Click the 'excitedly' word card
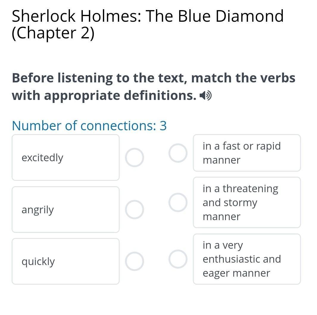The height and width of the screenshot is (315, 317). click(x=65, y=157)
